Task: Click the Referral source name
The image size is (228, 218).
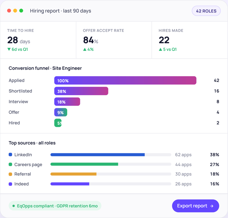Action: click(23, 174)
